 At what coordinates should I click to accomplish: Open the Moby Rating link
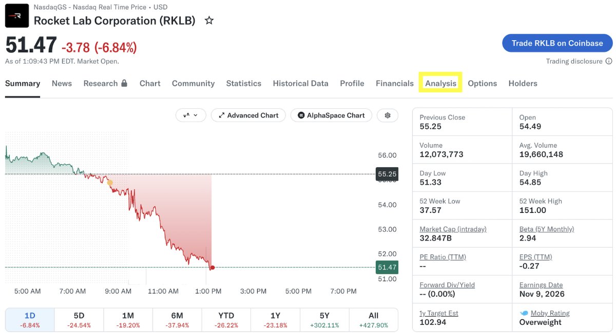pyautogui.click(x=550, y=313)
